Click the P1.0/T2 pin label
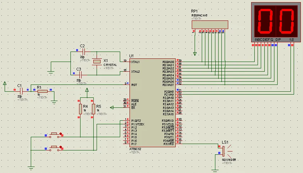The height and width of the screenshot is (173, 303). [x=136, y=121]
